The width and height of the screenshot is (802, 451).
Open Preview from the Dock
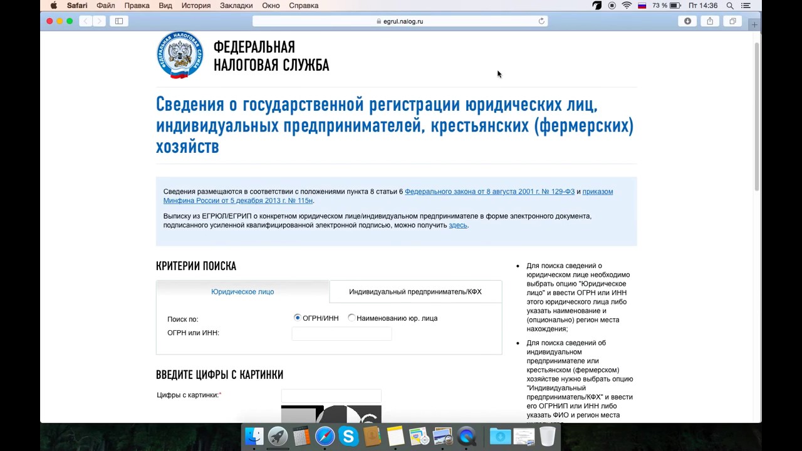coord(442,437)
